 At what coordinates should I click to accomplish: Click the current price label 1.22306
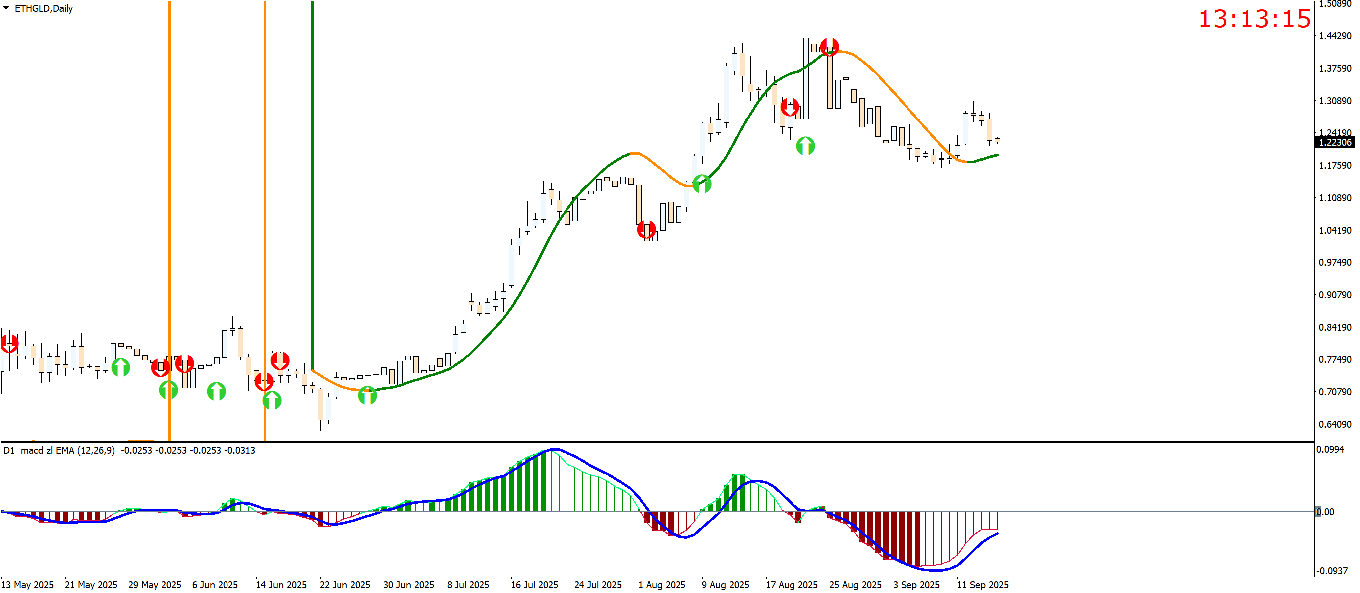point(1334,142)
